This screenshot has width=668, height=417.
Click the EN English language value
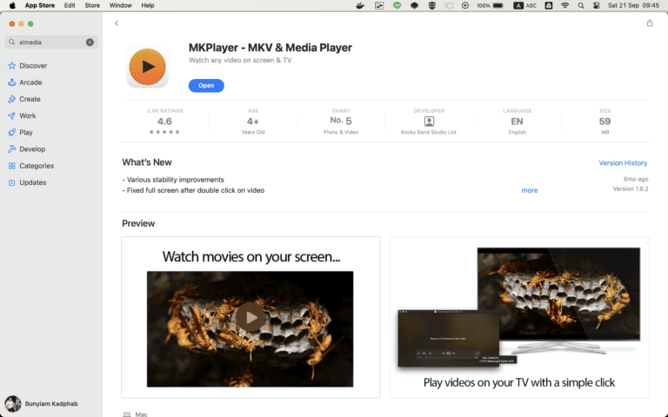coord(517,122)
